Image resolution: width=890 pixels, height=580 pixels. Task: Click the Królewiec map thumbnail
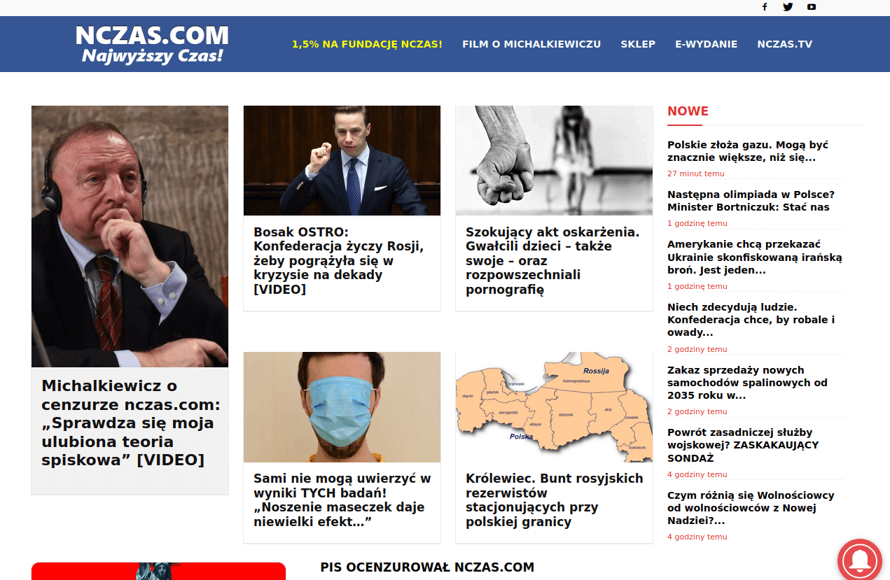coord(554,407)
